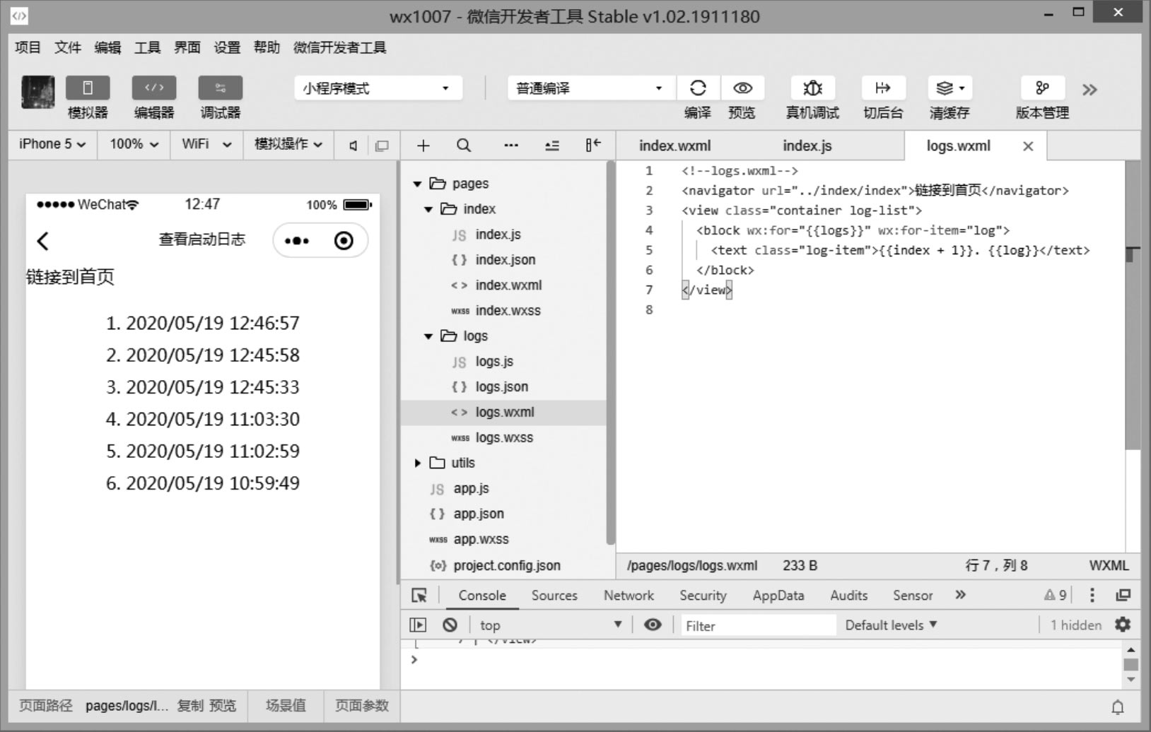
Task: Click the file tree more options (…) icon
Action: pos(511,146)
